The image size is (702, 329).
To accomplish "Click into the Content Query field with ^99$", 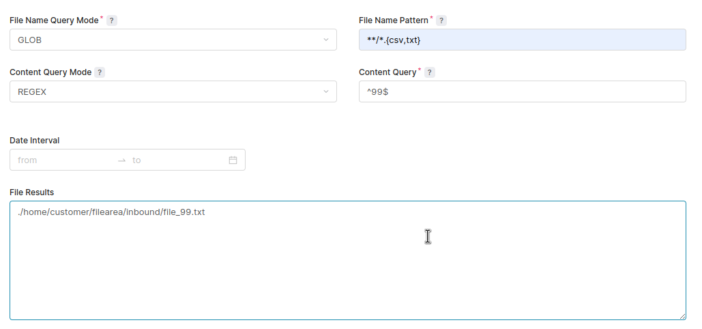I will pyautogui.click(x=522, y=92).
